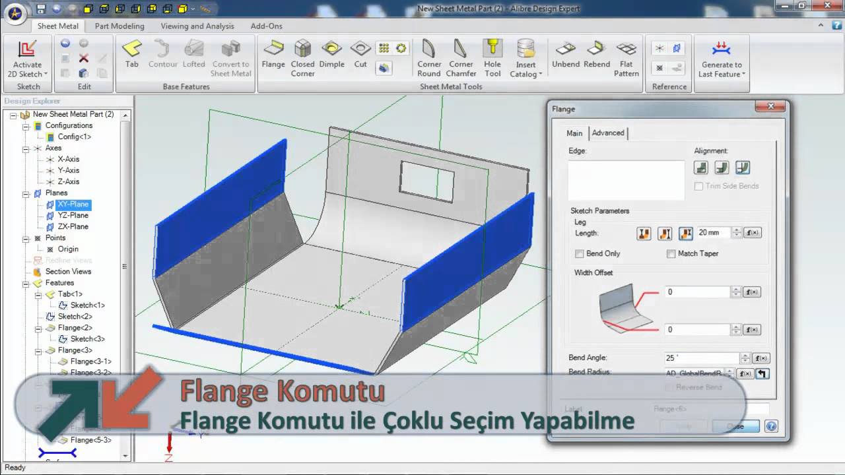845x475 pixels.
Task: Click the Leg Length stepper arrows
Action: click(737, 233)
